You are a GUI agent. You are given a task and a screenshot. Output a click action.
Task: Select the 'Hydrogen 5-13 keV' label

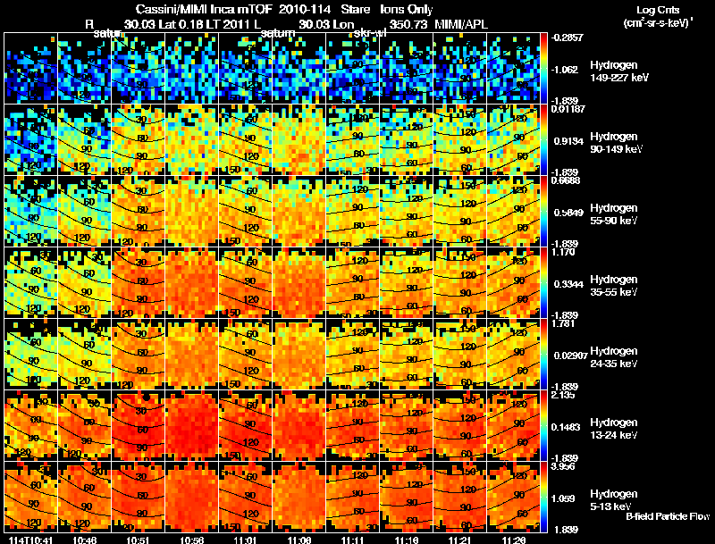pos(614,500)
